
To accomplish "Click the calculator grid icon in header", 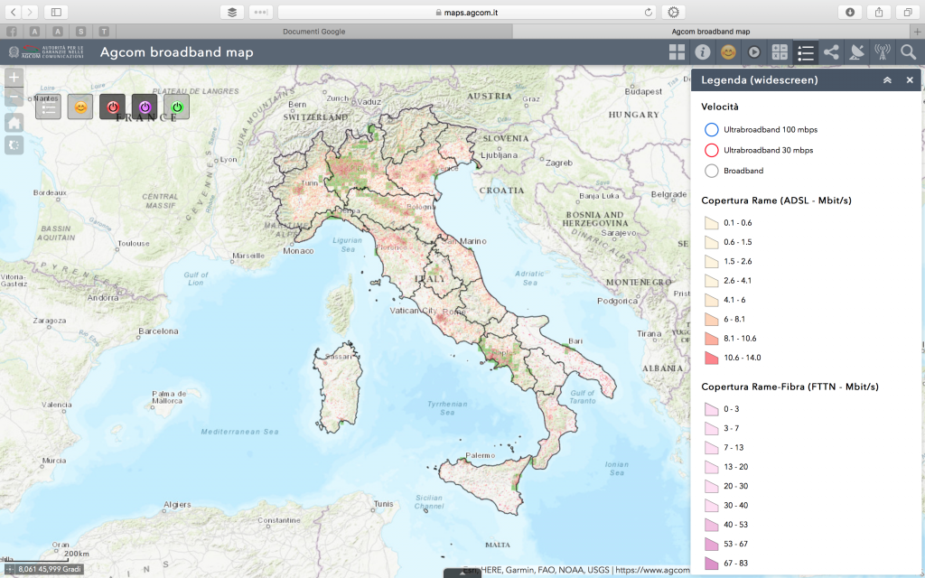I will pos(780,52).
